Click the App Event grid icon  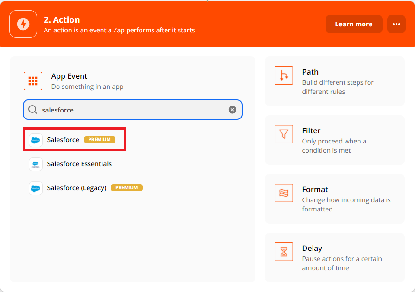point(33,81)
